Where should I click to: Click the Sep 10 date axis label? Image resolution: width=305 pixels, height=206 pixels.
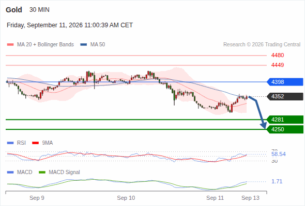click(126, 198)
